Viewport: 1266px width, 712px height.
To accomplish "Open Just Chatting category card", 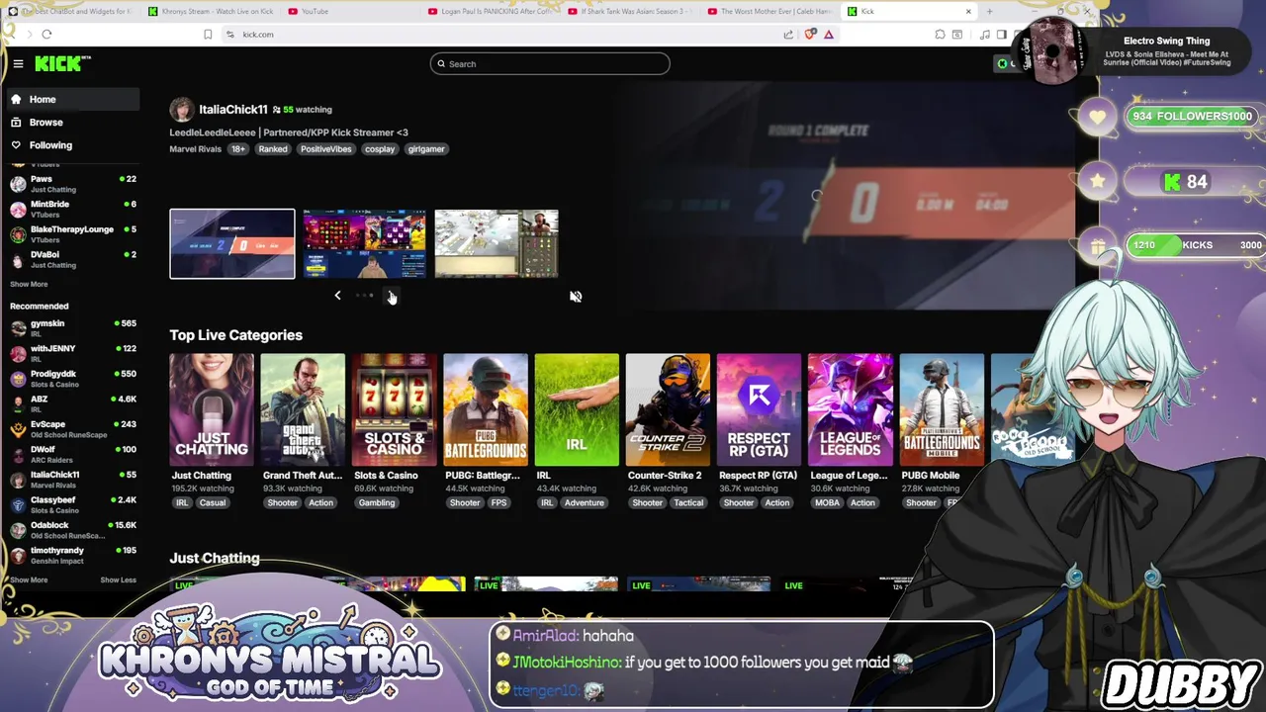I will [x=212, y=409].
